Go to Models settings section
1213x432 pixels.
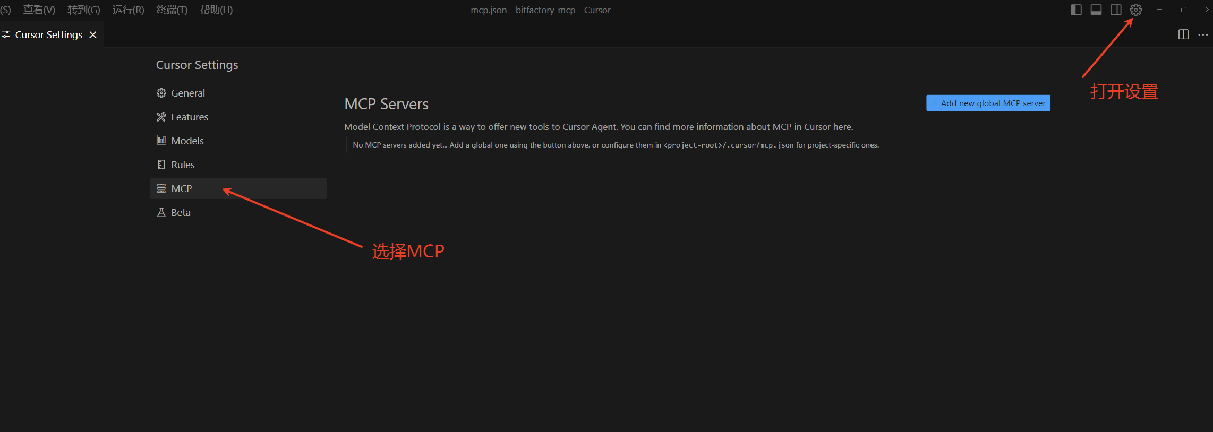[x=238, y=141]
